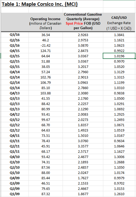Select the quarter cell Q2/10
The width and height of the screenshot is (136, 197).
click(15, 167)
